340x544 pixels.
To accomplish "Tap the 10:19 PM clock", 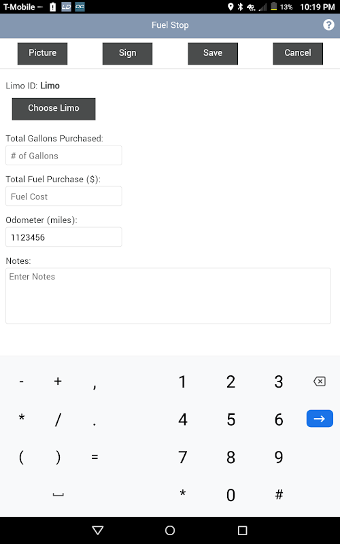I will click(317, 7).
